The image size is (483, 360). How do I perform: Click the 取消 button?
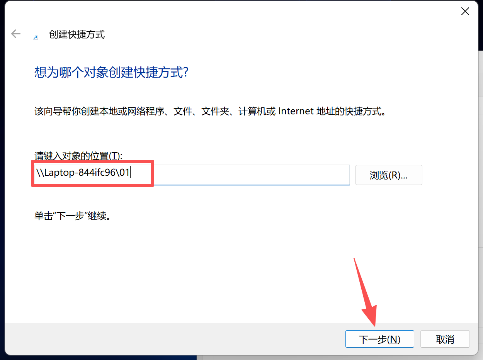(445, 339)
